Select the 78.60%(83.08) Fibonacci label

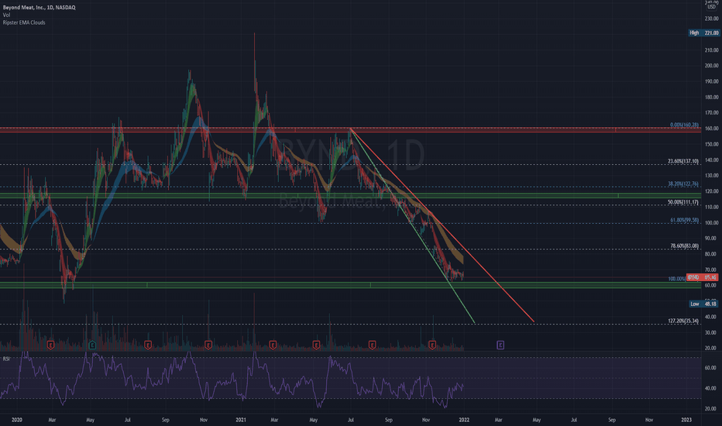click(685, 246)
